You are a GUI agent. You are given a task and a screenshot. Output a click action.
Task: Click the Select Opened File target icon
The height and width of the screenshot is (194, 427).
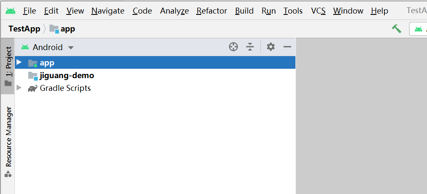click(233, 47)
